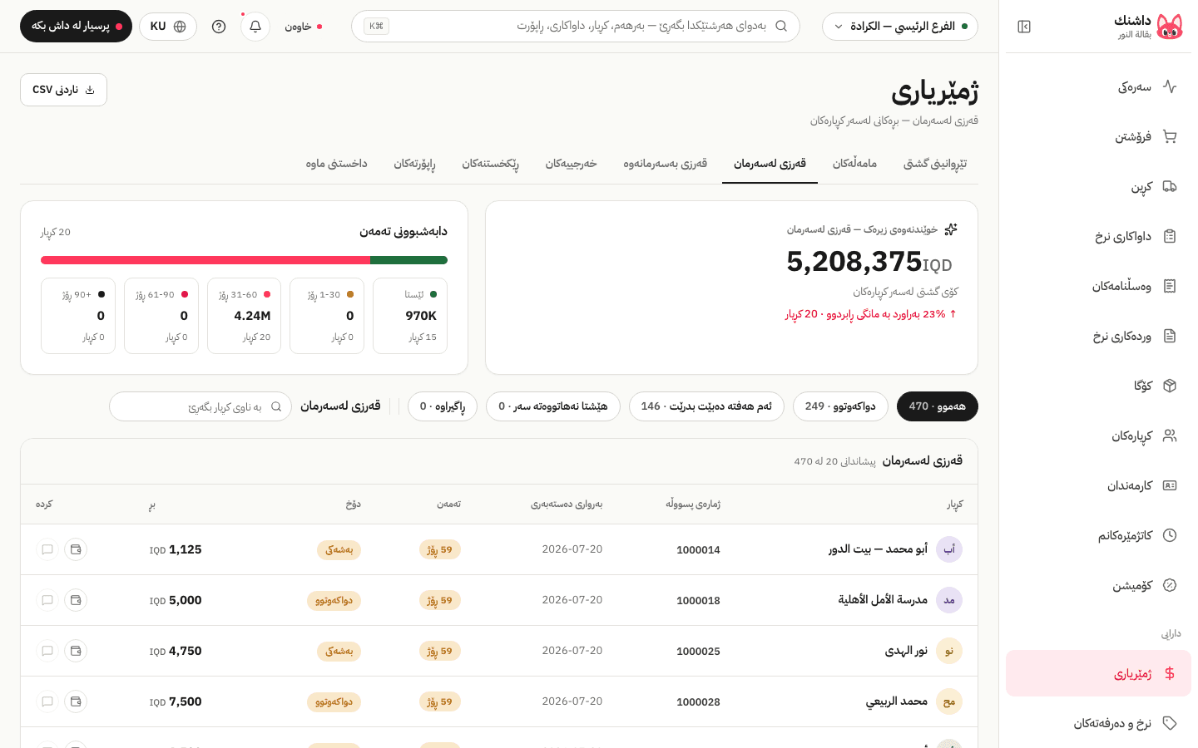The image size is (1198, 748).
Task: Open notifications bell in top bar
Action: tap(255, 27)
